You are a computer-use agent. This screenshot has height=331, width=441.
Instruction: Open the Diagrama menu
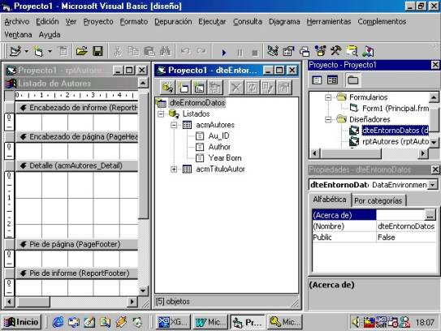[284, 22]
